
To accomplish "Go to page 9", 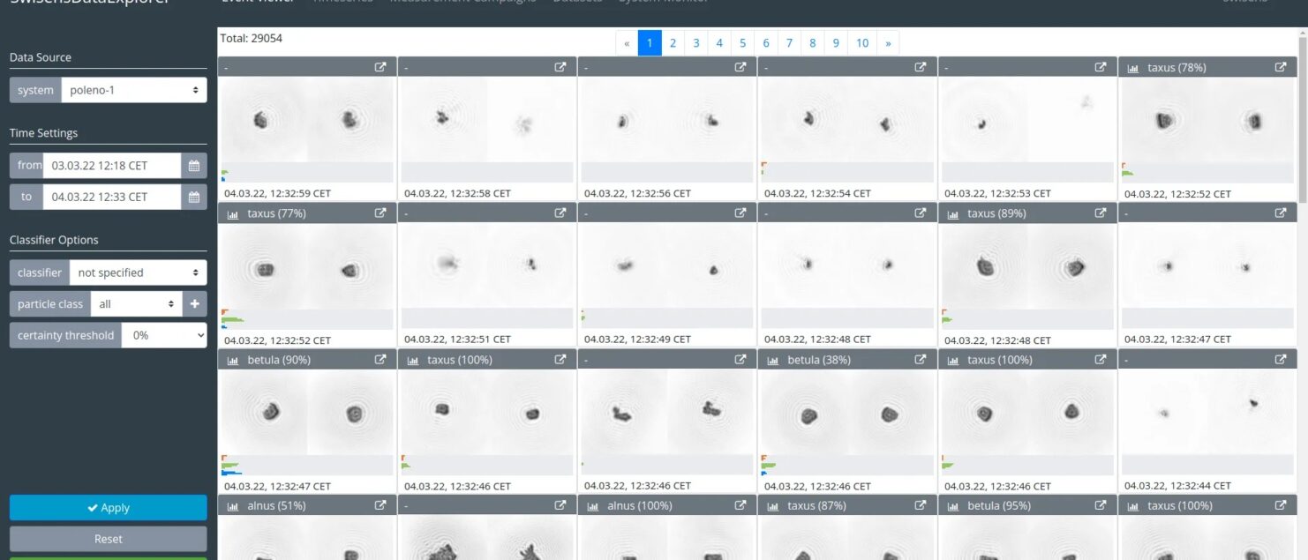I will [x=836, y=43].
